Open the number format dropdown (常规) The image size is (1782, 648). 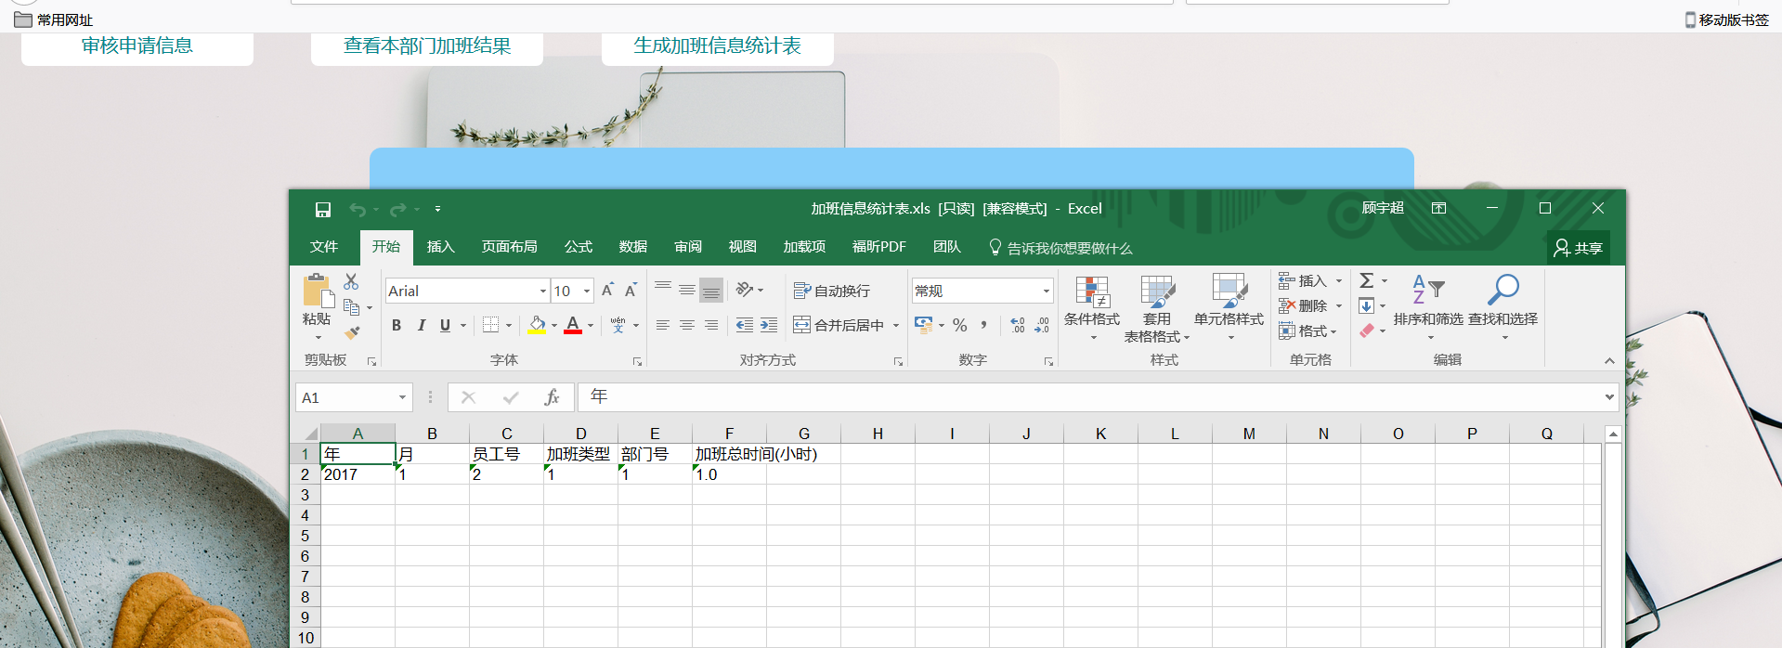pos(1046,292)
